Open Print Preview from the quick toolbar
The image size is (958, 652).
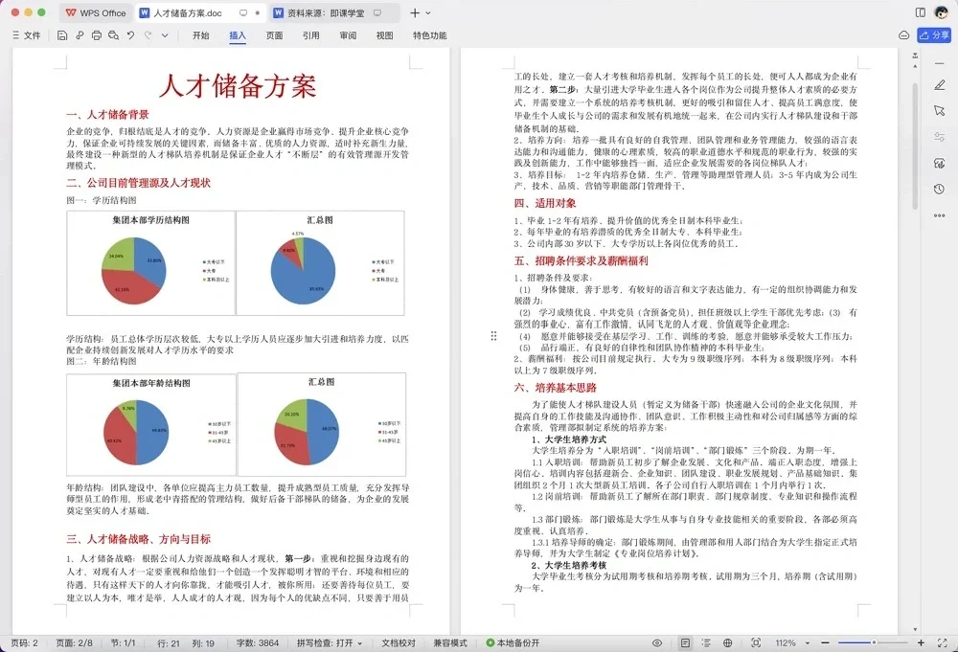click(x=114, y=35)
